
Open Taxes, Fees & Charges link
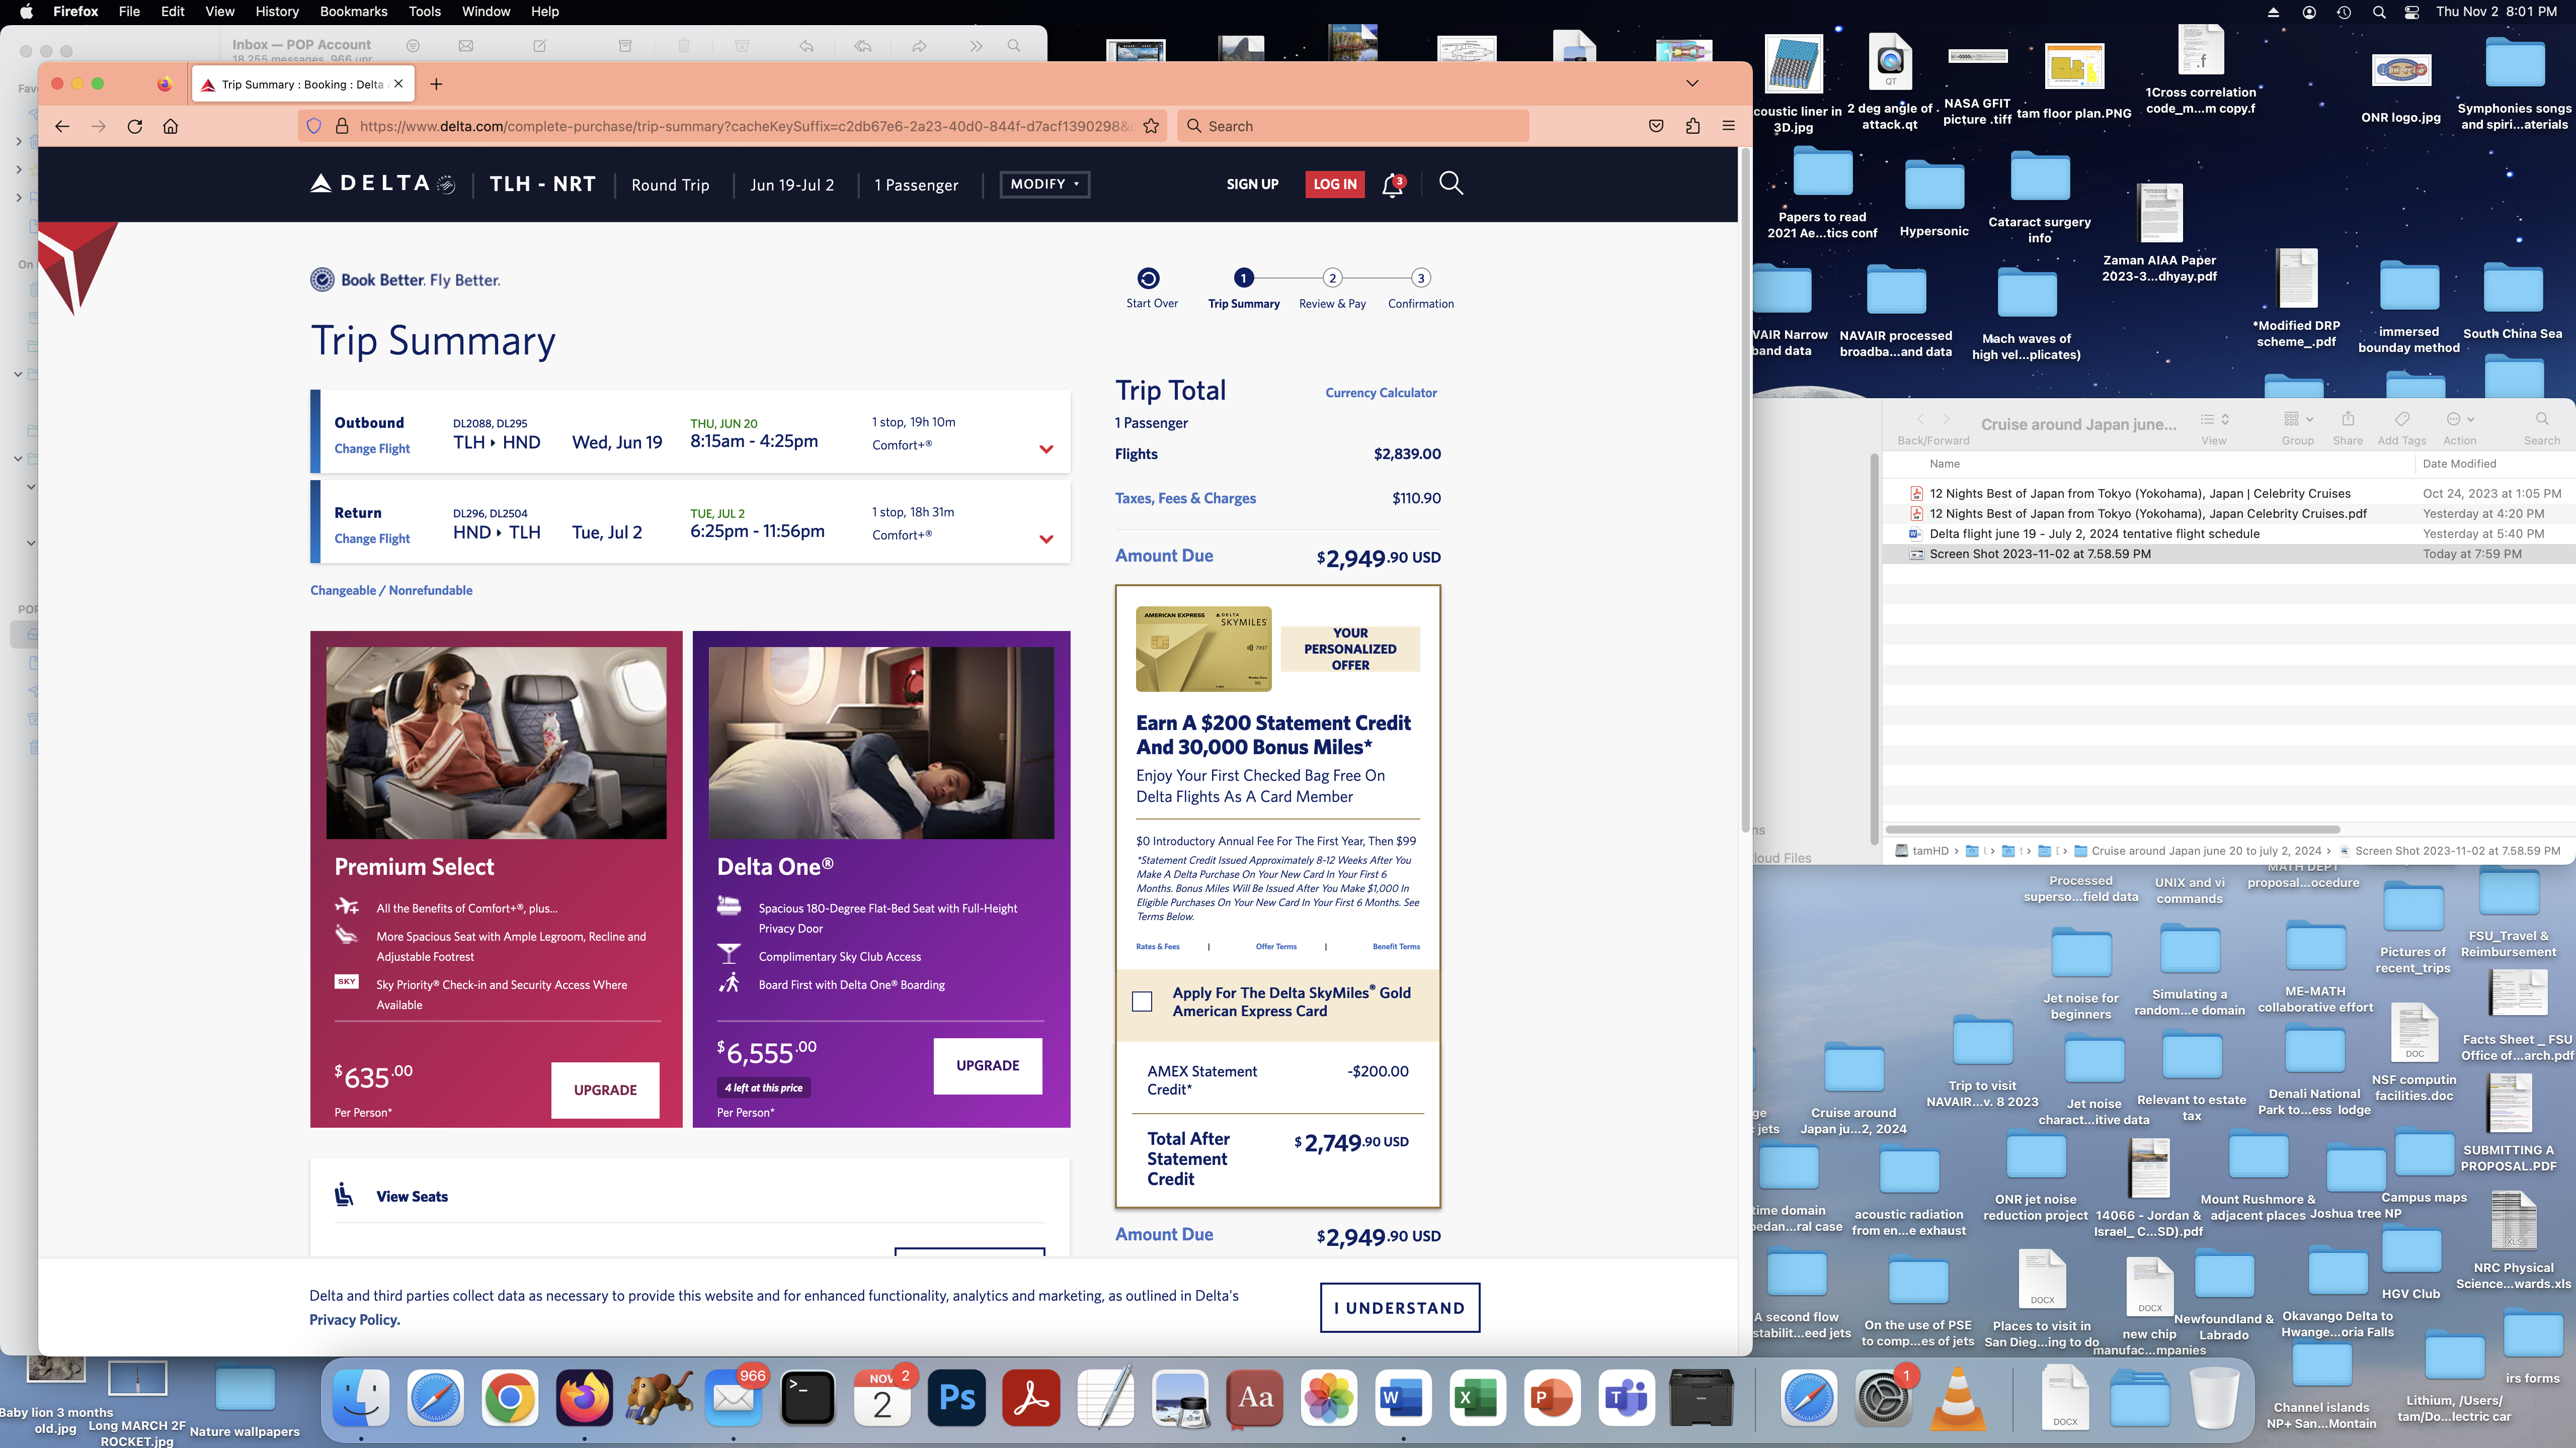[1185, 498]
